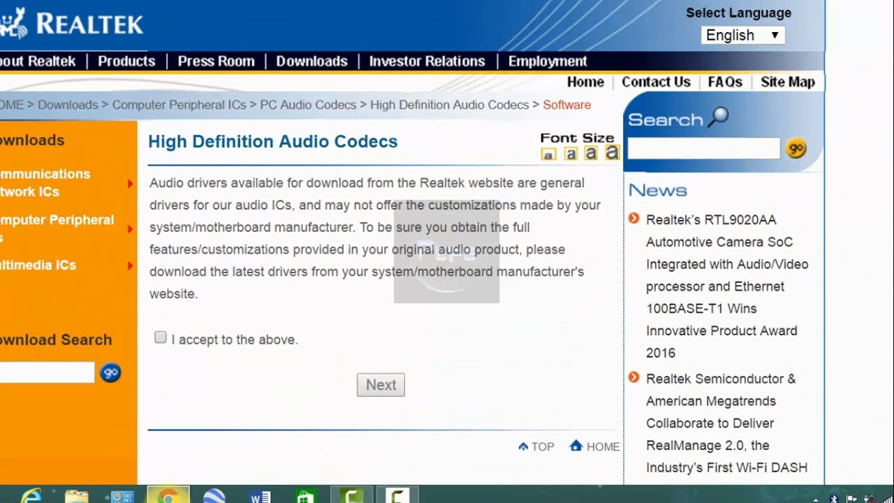
Task: Click the Download Search input field
Action: pyautogui.click(x=47, y=372)
